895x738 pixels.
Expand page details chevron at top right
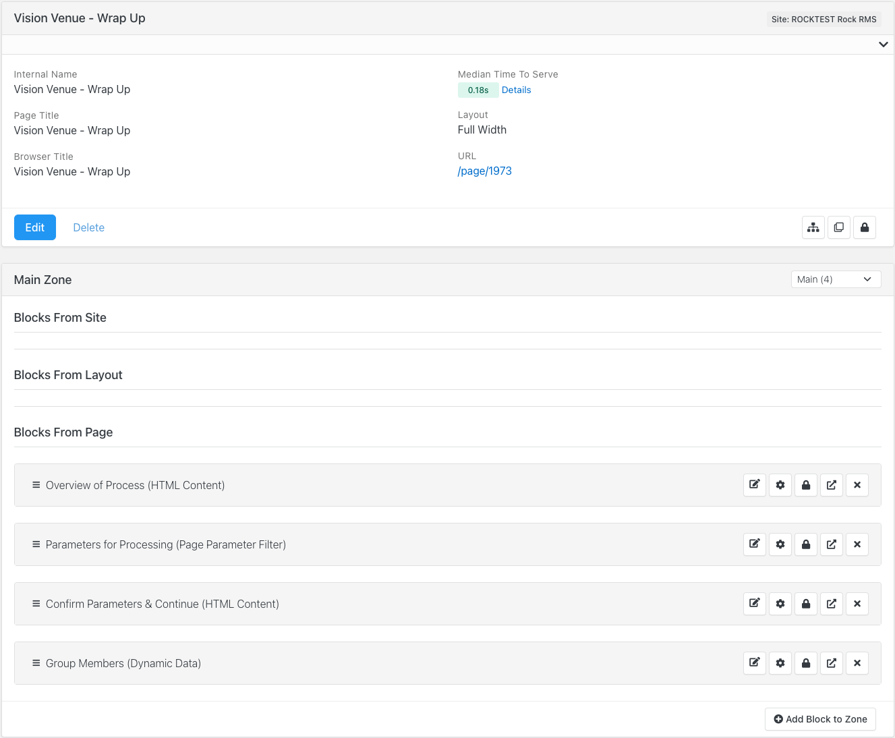[883, 45]
